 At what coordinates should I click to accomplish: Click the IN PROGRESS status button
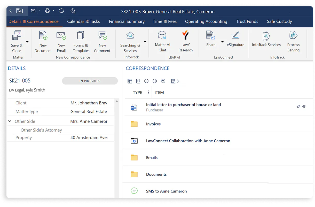tap(90, 81)
